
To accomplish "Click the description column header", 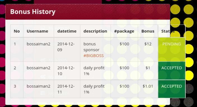I will click(95, 31).
